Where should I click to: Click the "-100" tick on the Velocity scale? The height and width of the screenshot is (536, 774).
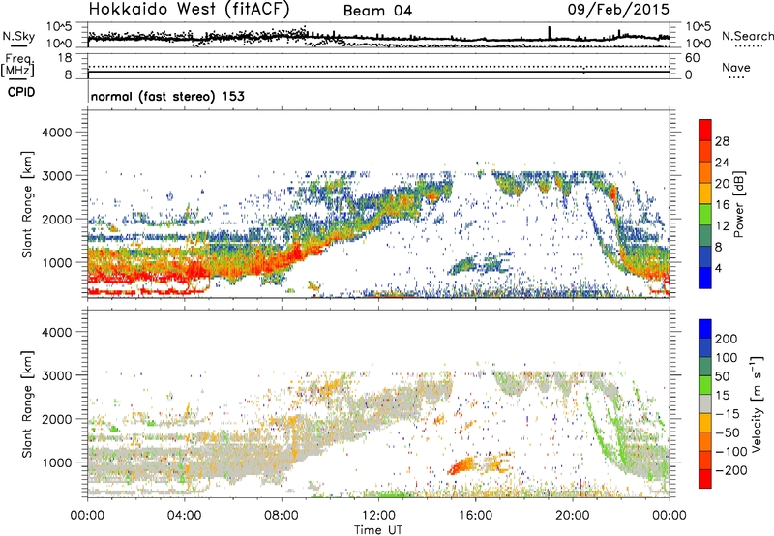pyautogui.click(x=730, y=451)
